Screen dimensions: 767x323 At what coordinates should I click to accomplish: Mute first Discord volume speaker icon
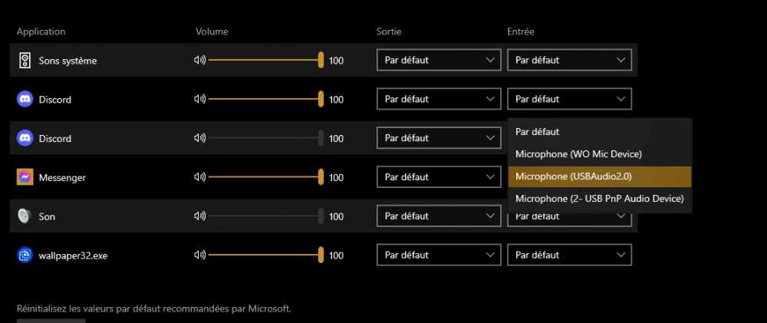pos(200,99)
